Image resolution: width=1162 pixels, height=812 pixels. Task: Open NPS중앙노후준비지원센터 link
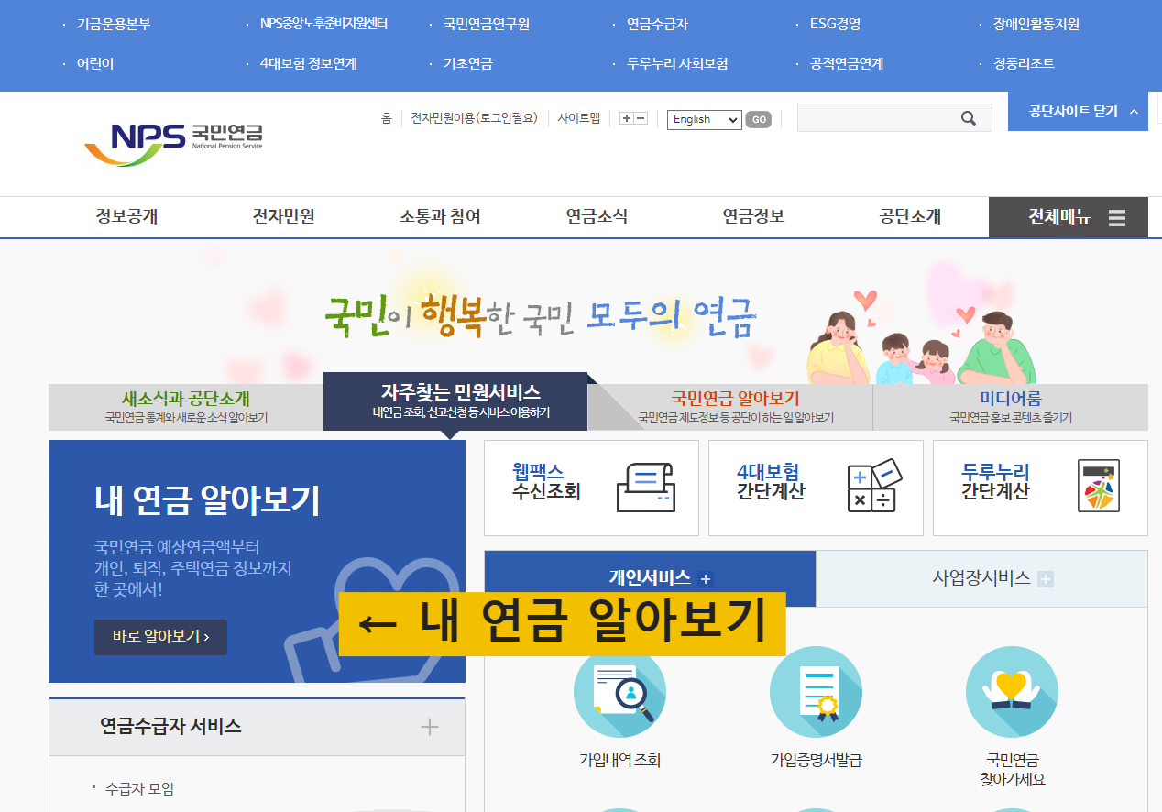point(323,25)
